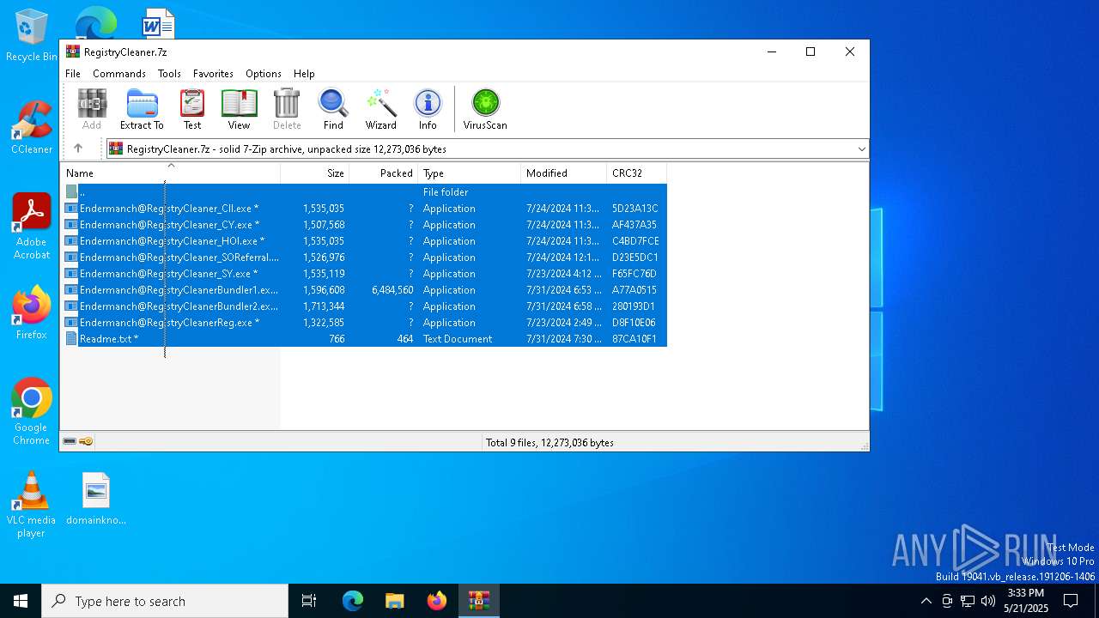Image resolution: width=1099 pixels, height=618 pixels.
Task: Select Endermanch@RegistryCleanerReg.exe file
Action: [x=364, y=323]
